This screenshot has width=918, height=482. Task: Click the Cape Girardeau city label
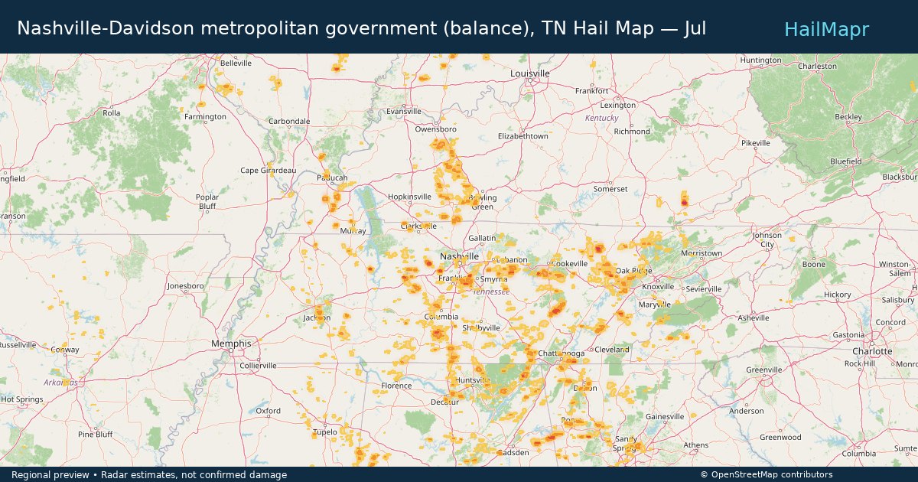[x=268, y=170]
